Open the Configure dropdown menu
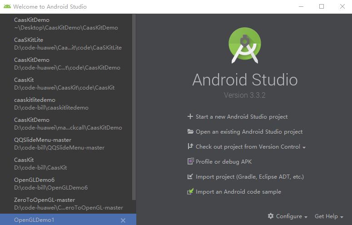Screen dimensions: 352x225 [288, 216]
